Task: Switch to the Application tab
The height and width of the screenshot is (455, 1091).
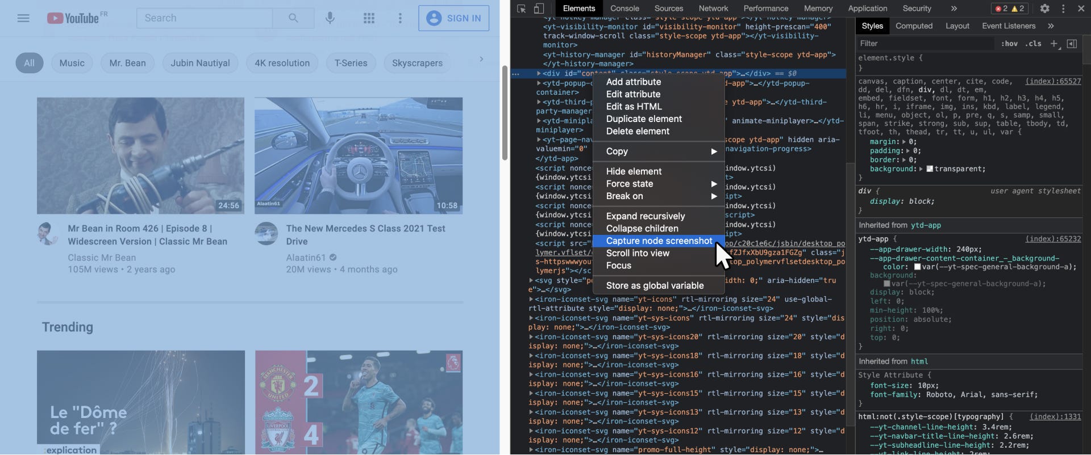Action: tap(868, 9)
